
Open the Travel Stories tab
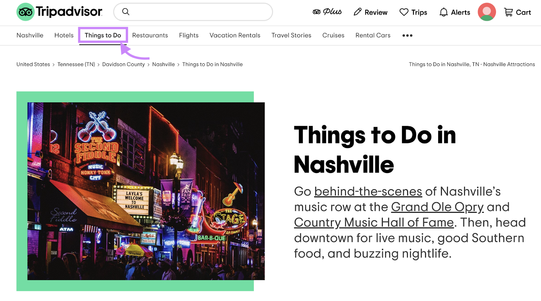coord(291,35)
